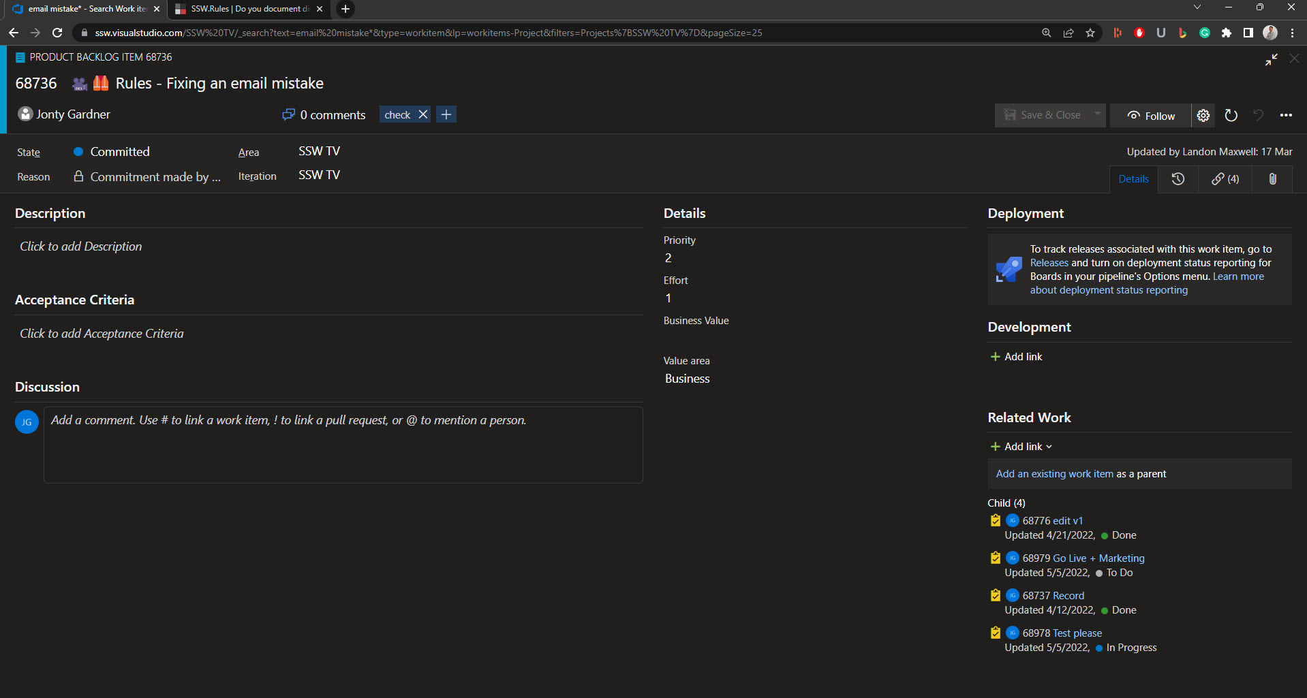Expand the Save & Close dropdown arrow
Viewport: 1307px width, 698px height.
pyautogui.click(x=1096, y=114)
